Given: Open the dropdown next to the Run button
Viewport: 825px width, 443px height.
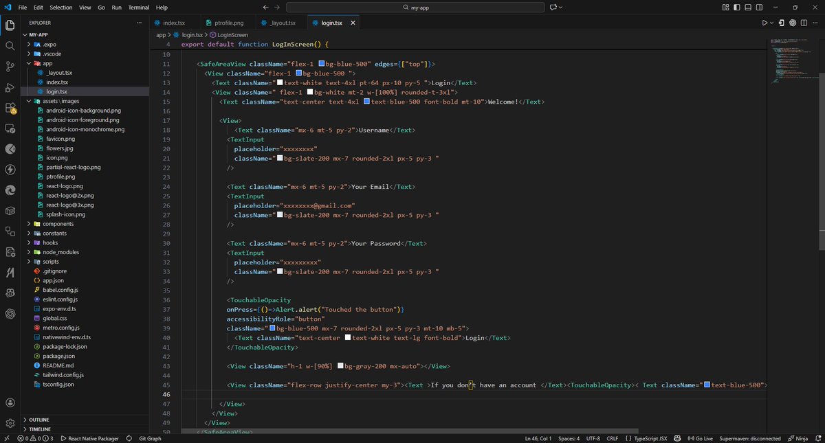Looking at the screenshot, I should 771,22.
